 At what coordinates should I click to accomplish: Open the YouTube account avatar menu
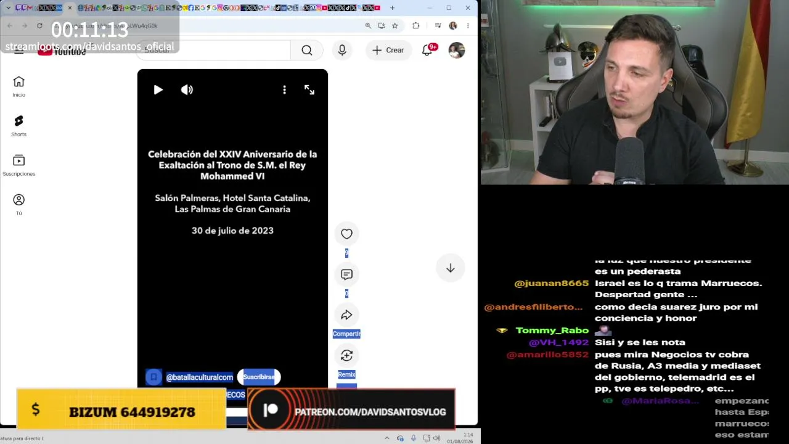(457, 51)
